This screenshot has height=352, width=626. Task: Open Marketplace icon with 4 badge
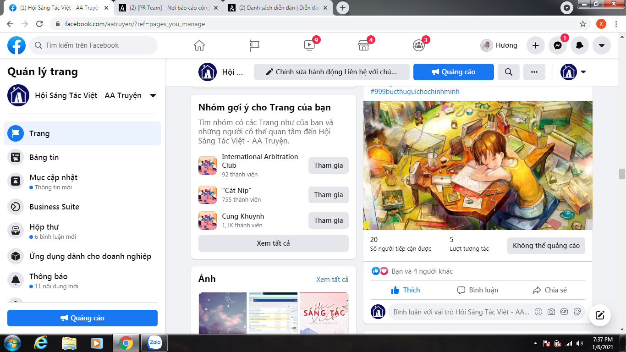[364, 45]
